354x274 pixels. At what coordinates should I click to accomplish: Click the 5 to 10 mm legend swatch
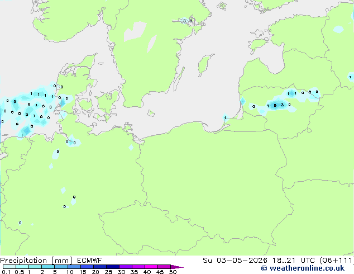pos(61,267)
